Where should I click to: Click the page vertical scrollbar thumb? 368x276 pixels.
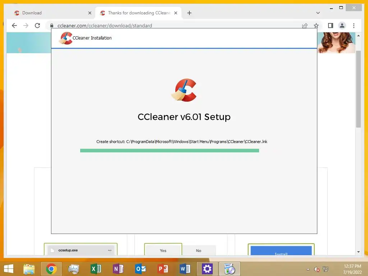click(358, 89)
